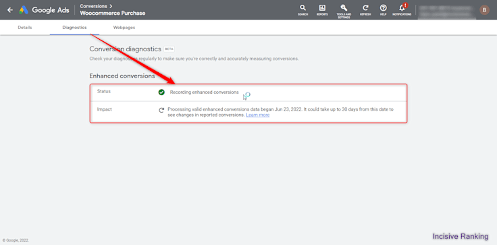497x245 pixels.
Task: Click the Woocommerce Purchase title
Action: [x=113, y=13]
